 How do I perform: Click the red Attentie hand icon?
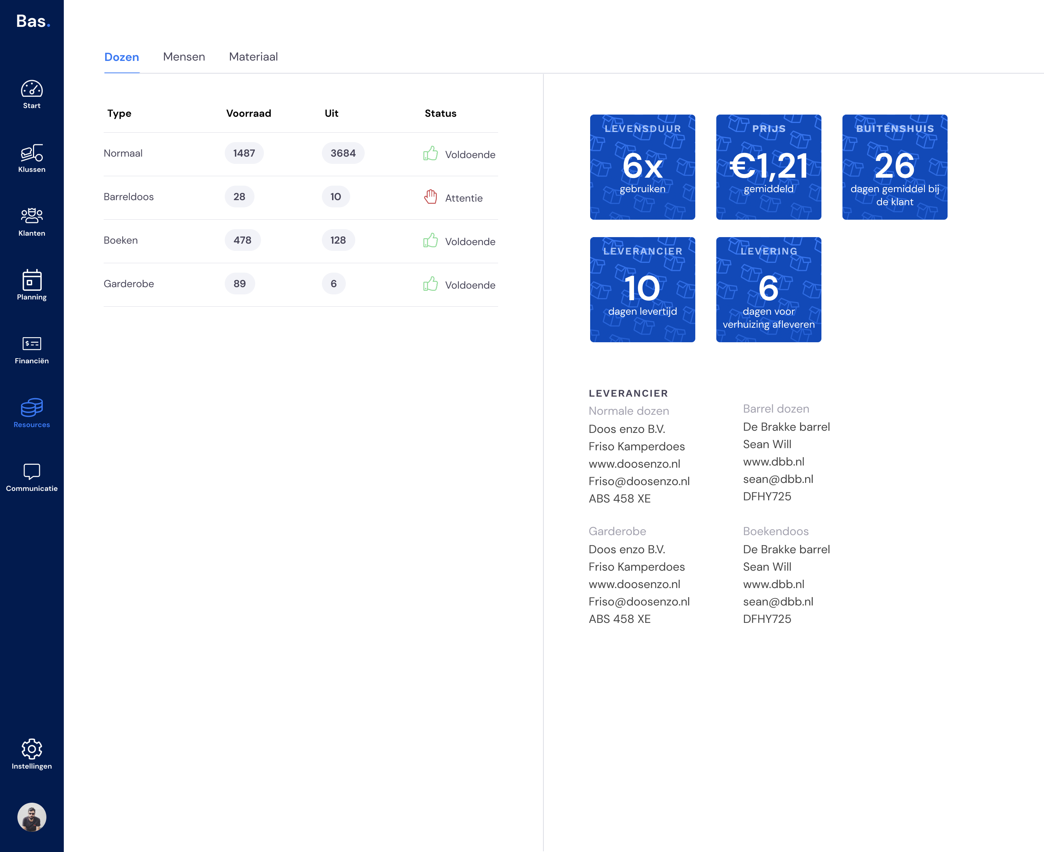pos(430,197)
